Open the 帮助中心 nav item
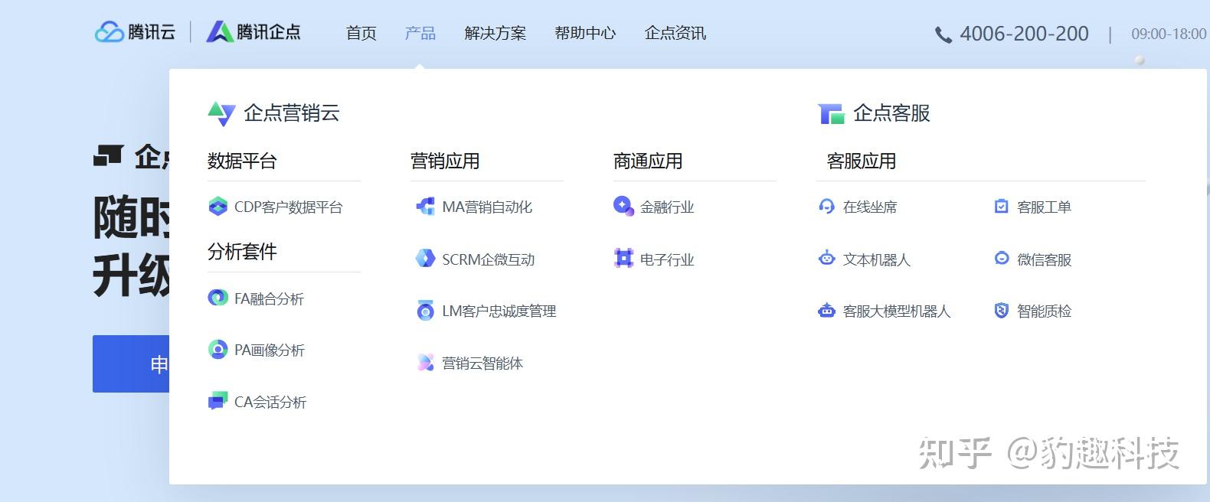This screenshot has height=502, width=1210. 585,33
